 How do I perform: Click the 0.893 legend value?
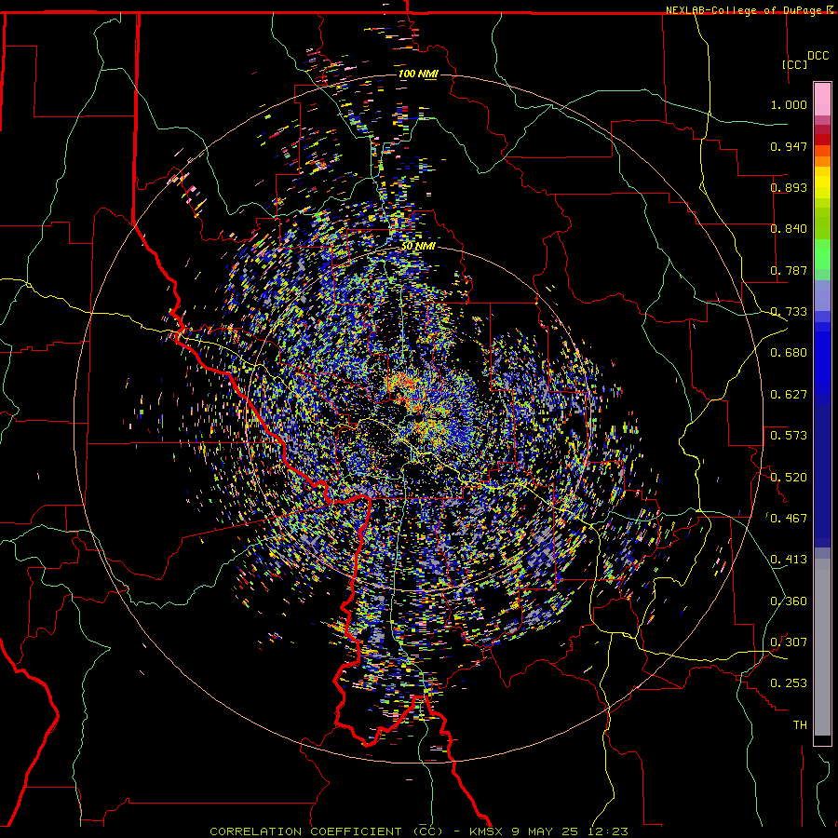[789, 187]
